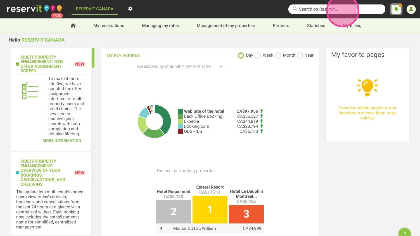This screenshot has width=420, height=236.
Task: Open the New Offer Assignment Screen news title
Action: 42,64
